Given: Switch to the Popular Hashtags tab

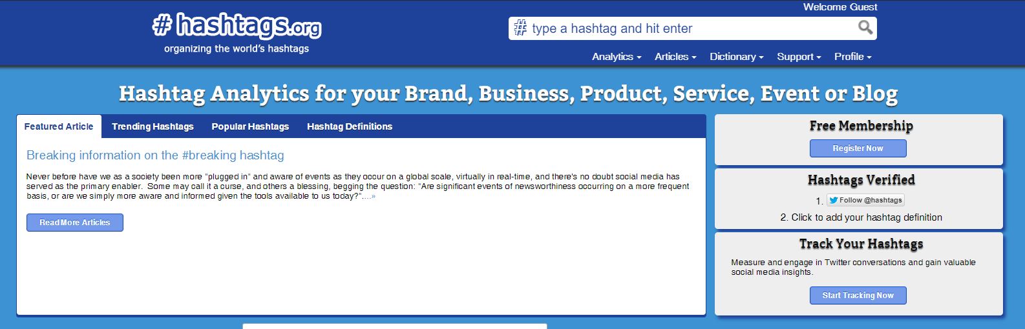Looking at the screenshot, I should pyautogui.click(x=250, y=126).
